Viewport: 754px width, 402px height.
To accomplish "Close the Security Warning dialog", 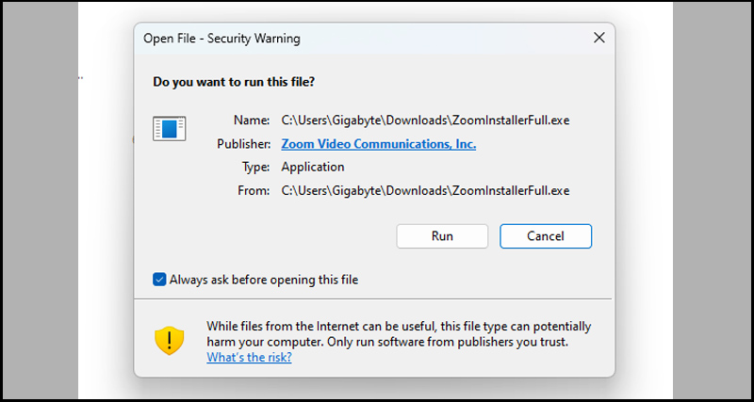I will pyautogui.click(x=598, y=38).
